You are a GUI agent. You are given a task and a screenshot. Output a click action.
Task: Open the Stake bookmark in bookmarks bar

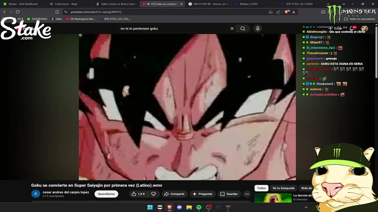click(x=56, y=19)
